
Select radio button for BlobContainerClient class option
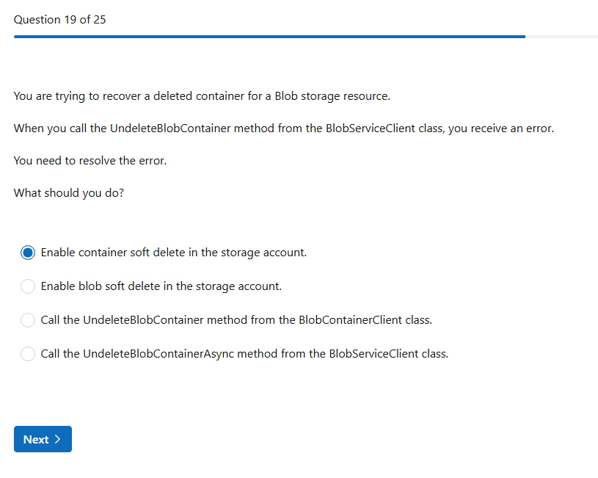coord(28,320)
